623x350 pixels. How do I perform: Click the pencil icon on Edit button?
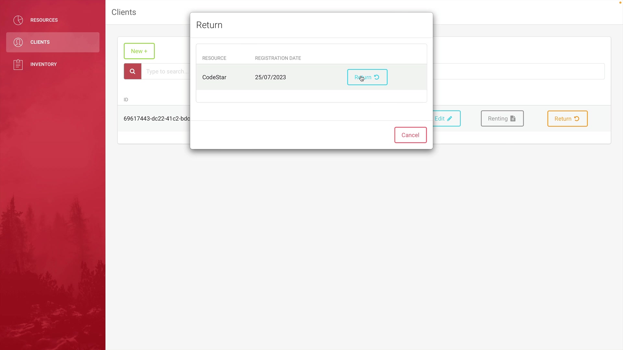(450, 119)
